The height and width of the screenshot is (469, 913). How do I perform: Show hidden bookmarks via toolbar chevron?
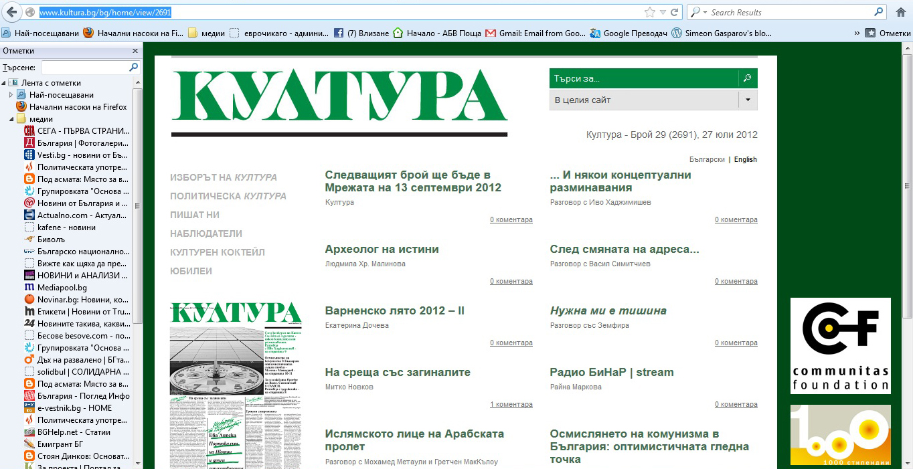point(857,33)
